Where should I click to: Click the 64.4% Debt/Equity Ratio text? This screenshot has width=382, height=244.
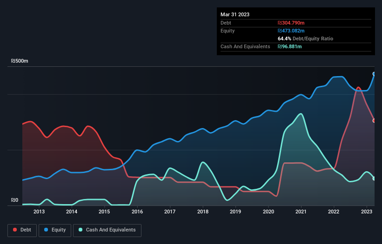305,39
